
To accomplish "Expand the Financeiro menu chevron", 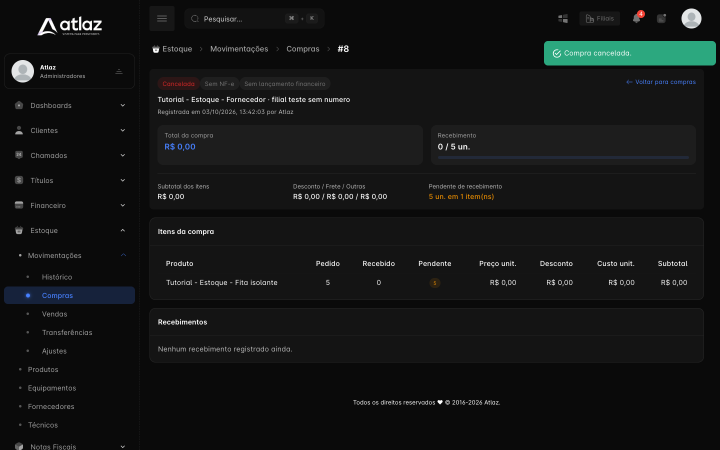I will [x=122, y=205].
